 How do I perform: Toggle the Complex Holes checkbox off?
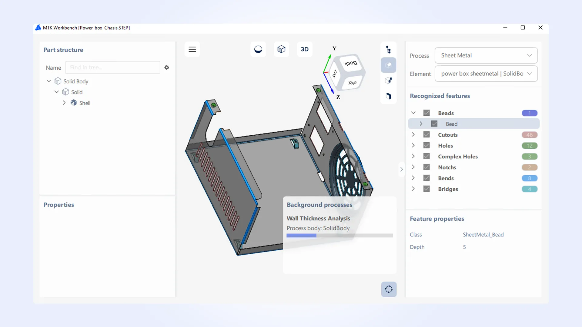pyautogui.click(x=426, y=156)
